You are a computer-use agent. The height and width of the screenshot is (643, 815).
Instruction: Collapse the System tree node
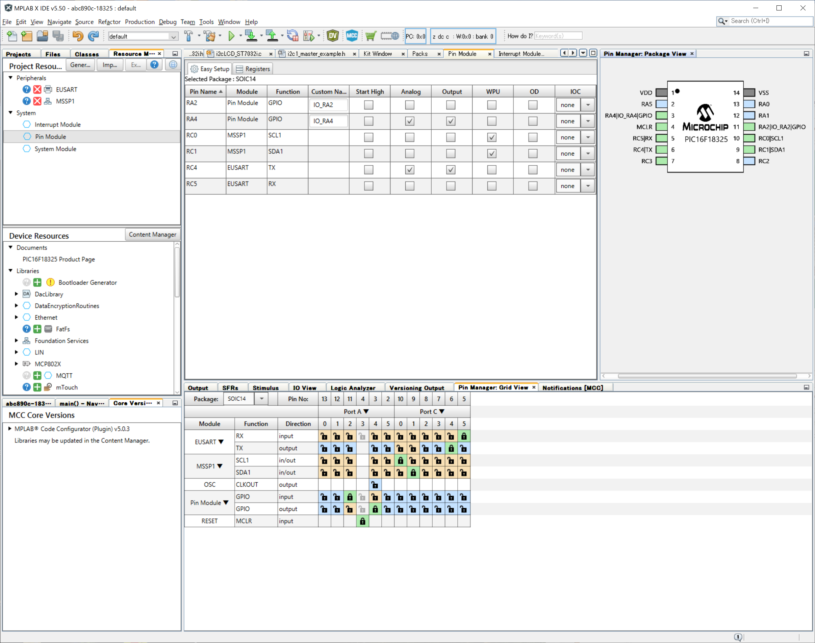tap(10, 113)
